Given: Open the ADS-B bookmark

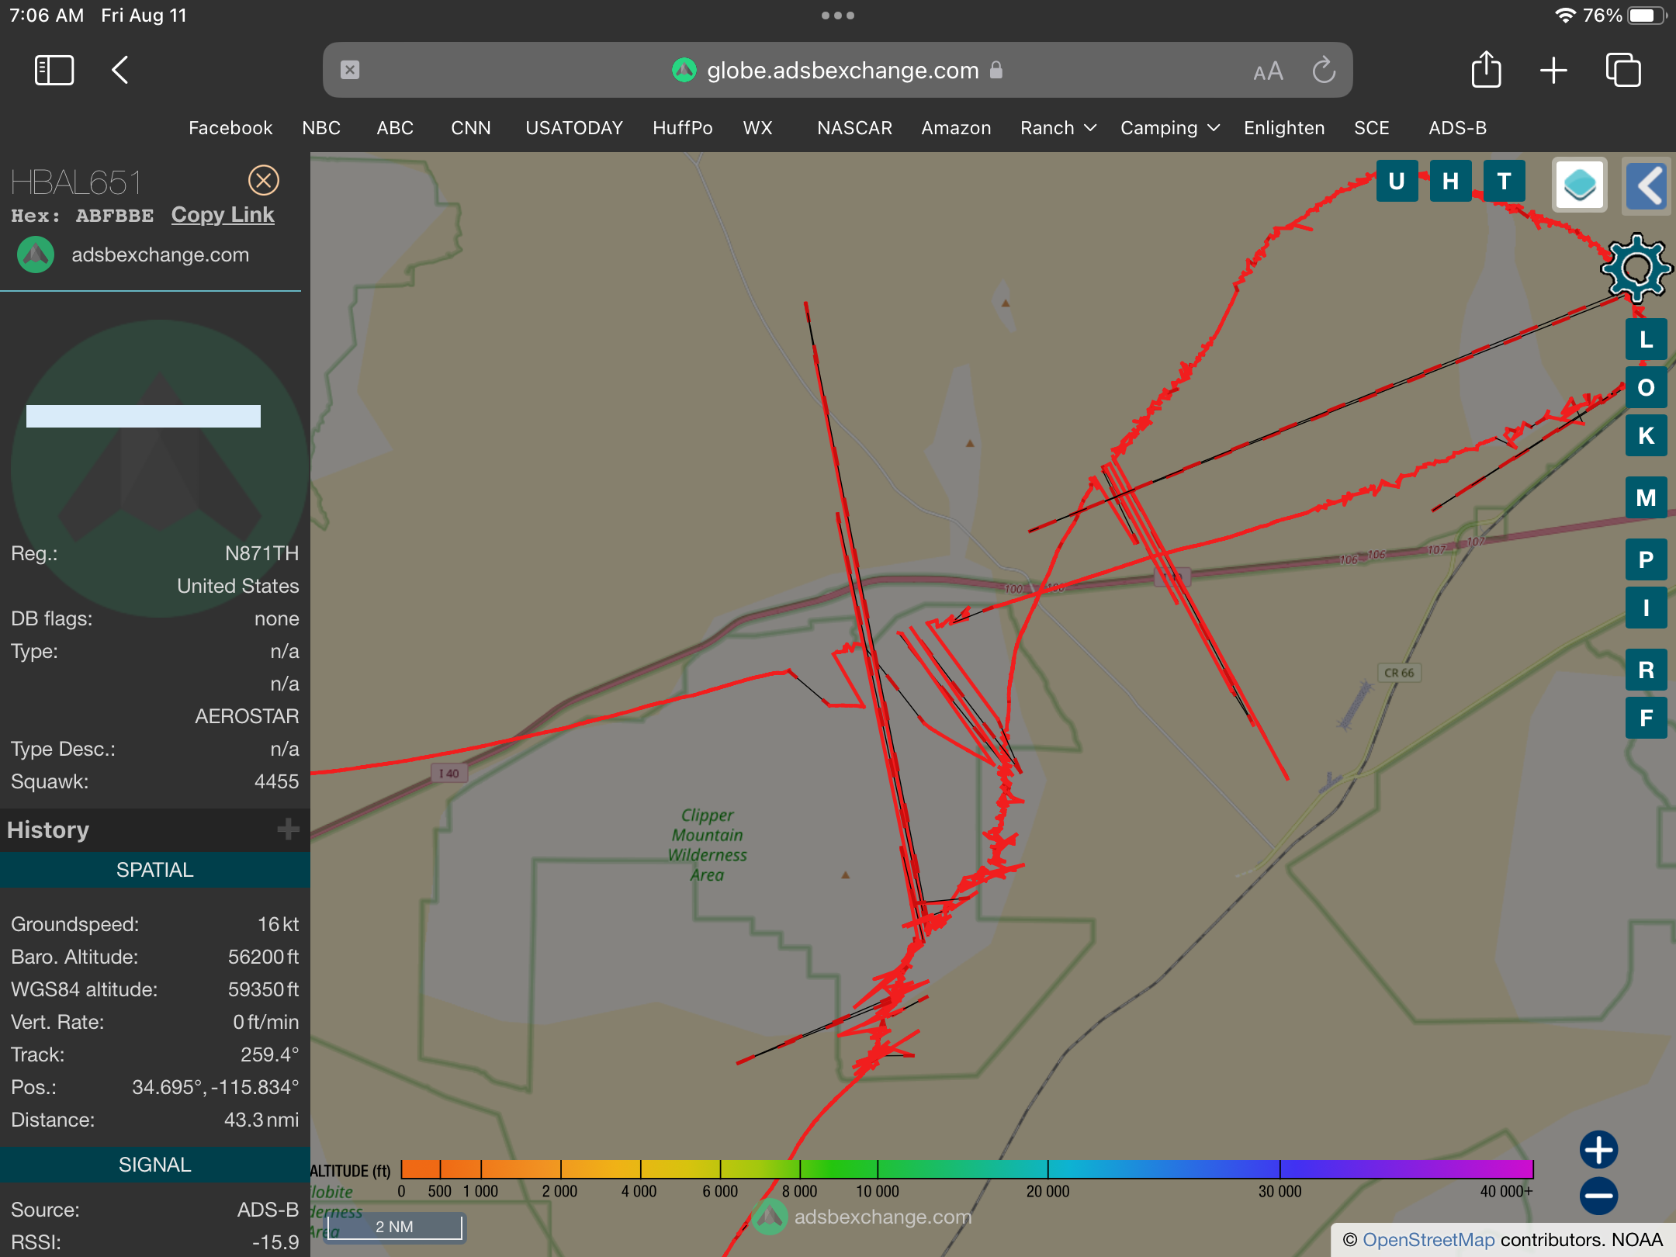Looking at the screenshot, I should tap(1458, 128).
